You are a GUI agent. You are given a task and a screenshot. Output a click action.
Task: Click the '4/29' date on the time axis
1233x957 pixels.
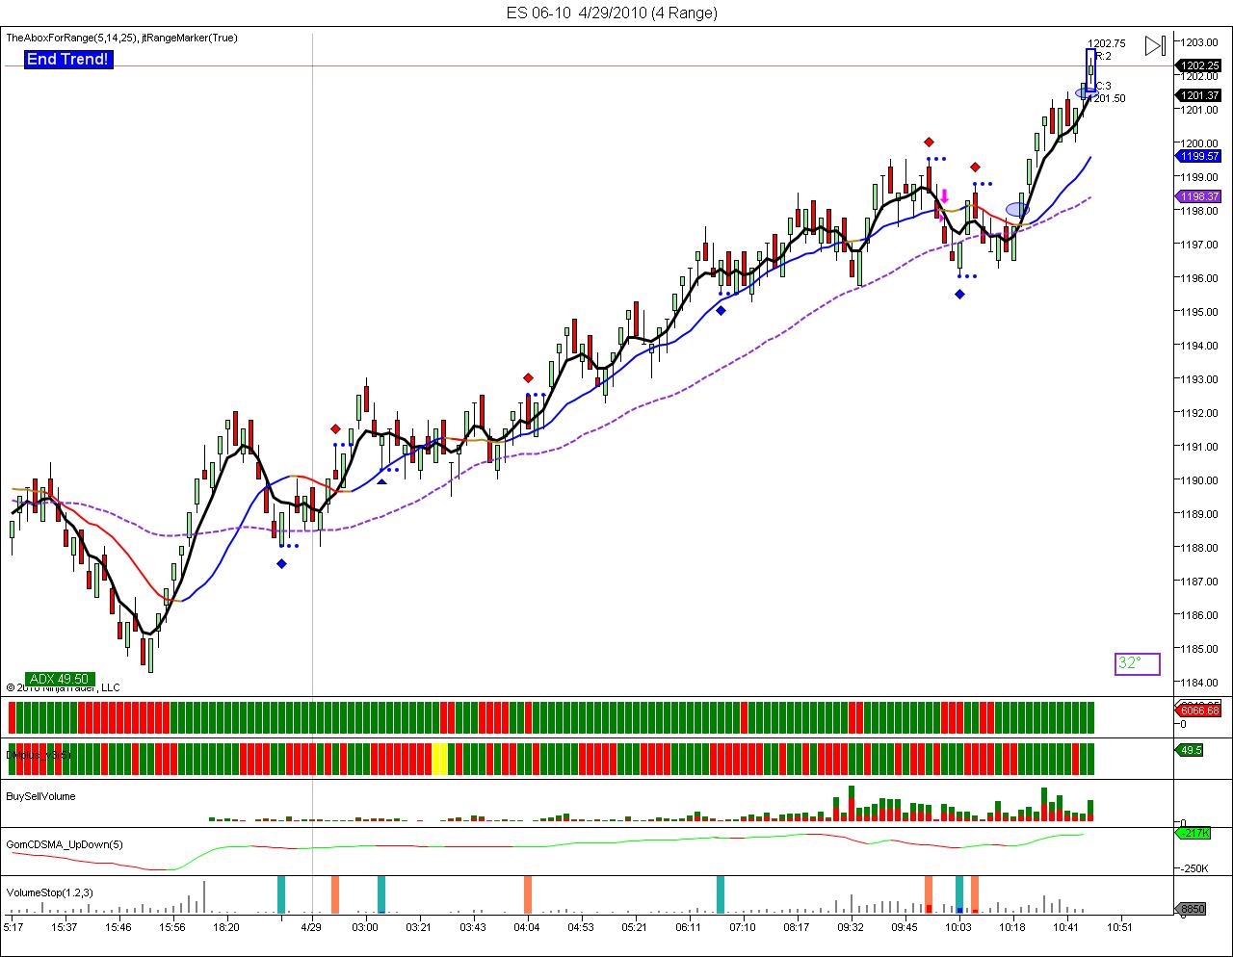pos(310,927)
